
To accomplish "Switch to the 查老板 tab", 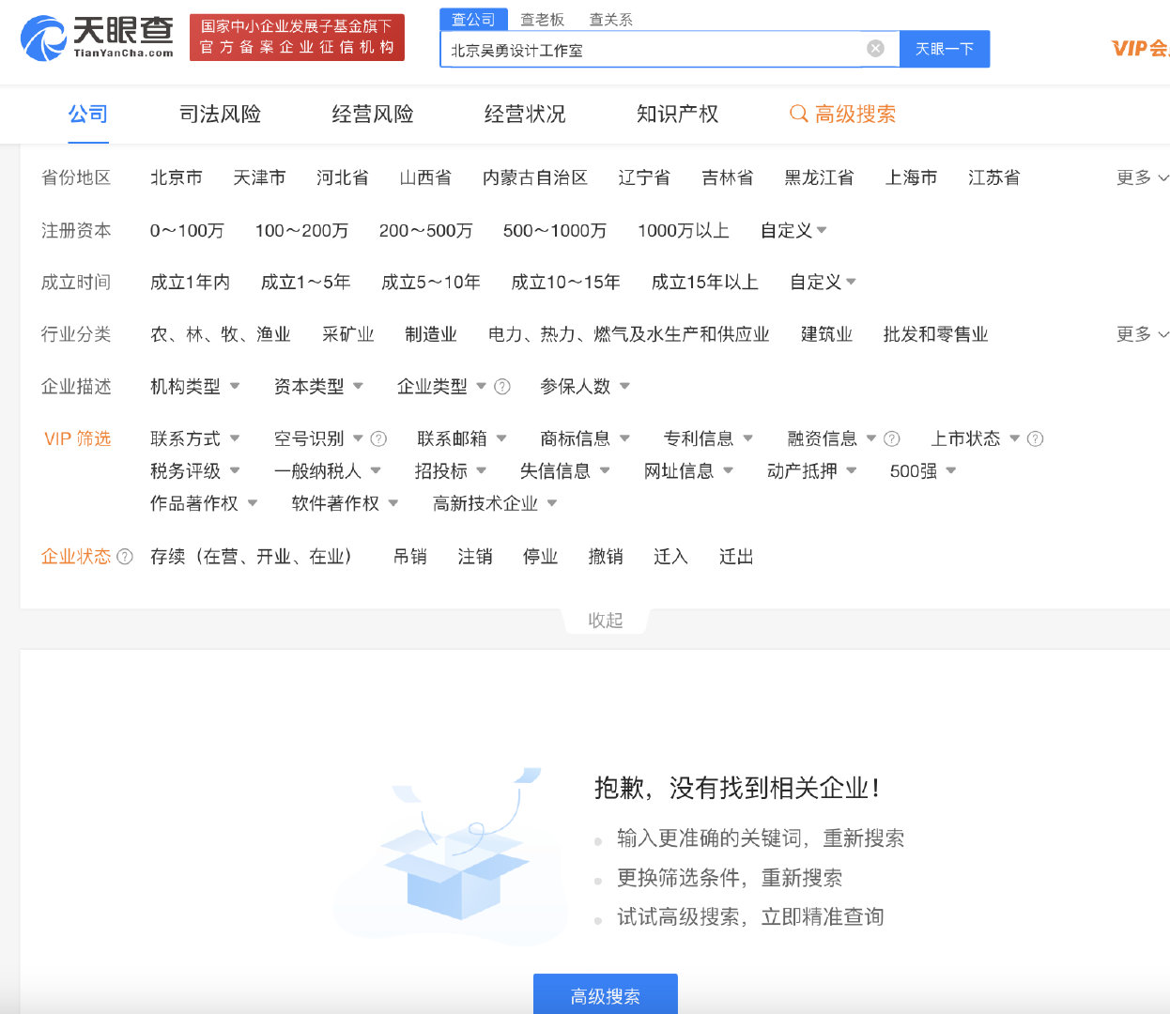I will (x=542, y=18).
